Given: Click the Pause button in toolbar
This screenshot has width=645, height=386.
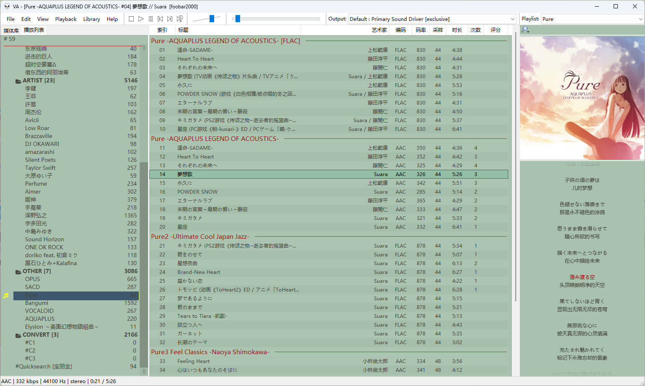Looking at the screenshot, I should (x=151, y=19).
